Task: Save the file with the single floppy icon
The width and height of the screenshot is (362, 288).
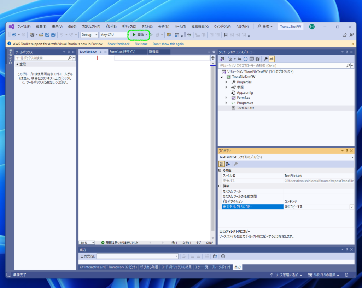Action: click(x=47, y=35)
